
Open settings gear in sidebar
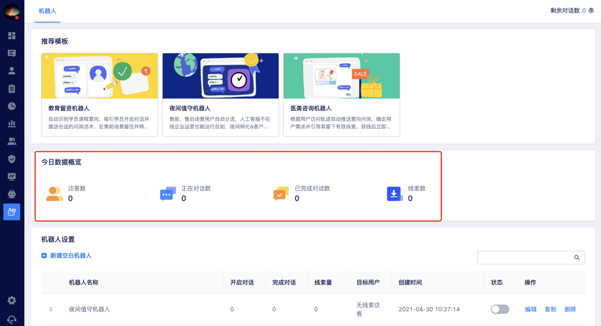coord(12,300)
